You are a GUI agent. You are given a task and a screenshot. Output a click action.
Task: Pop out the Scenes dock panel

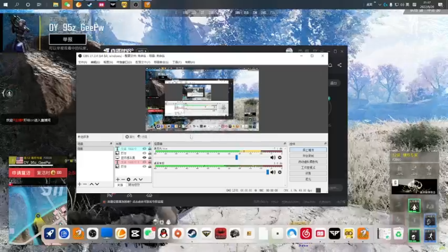click(x=111, y=144)
